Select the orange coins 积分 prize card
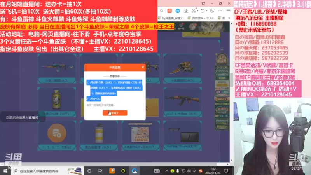 [x=57, y=135]
